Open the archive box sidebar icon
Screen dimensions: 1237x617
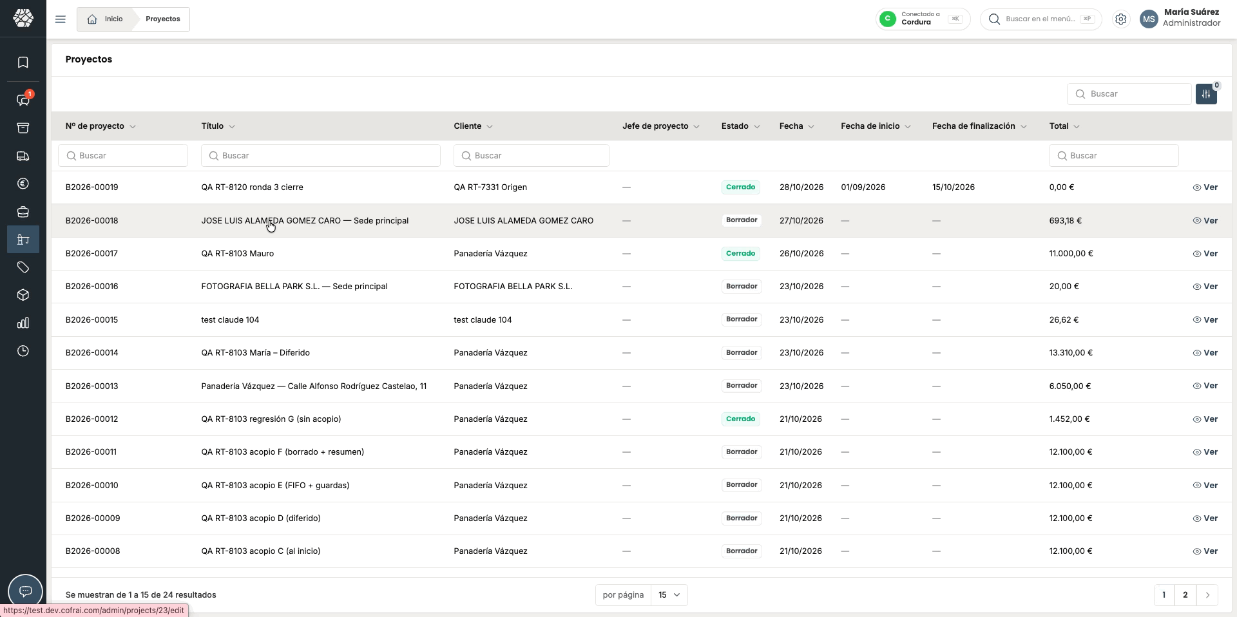pyautogui.click(x=23, y=128)
